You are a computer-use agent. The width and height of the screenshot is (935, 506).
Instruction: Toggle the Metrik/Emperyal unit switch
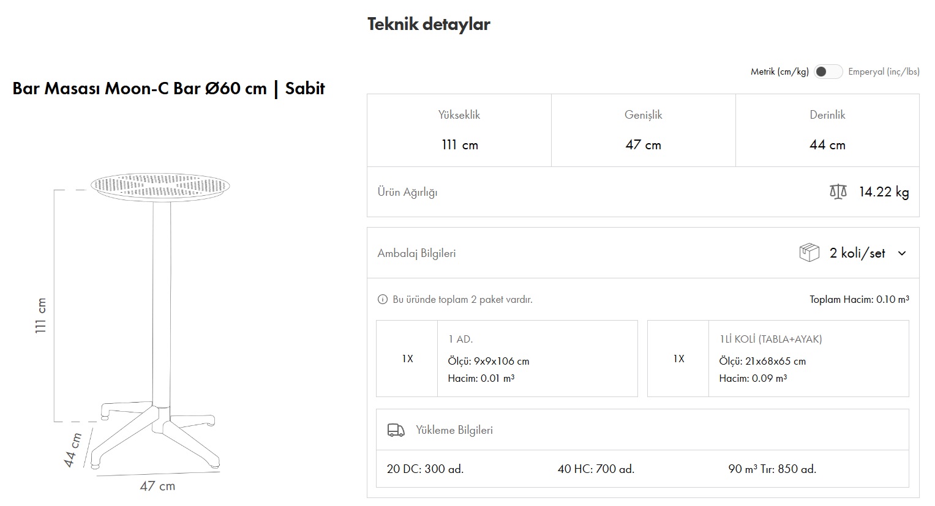pyautogui.click(x=828, y=72)
